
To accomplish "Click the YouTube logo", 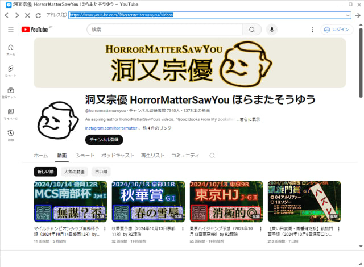I will [x=35, y=30].
